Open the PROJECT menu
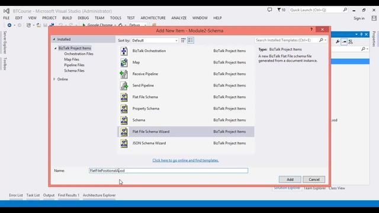The height and width of the screenshot is (213, 379). pos(49,18)
